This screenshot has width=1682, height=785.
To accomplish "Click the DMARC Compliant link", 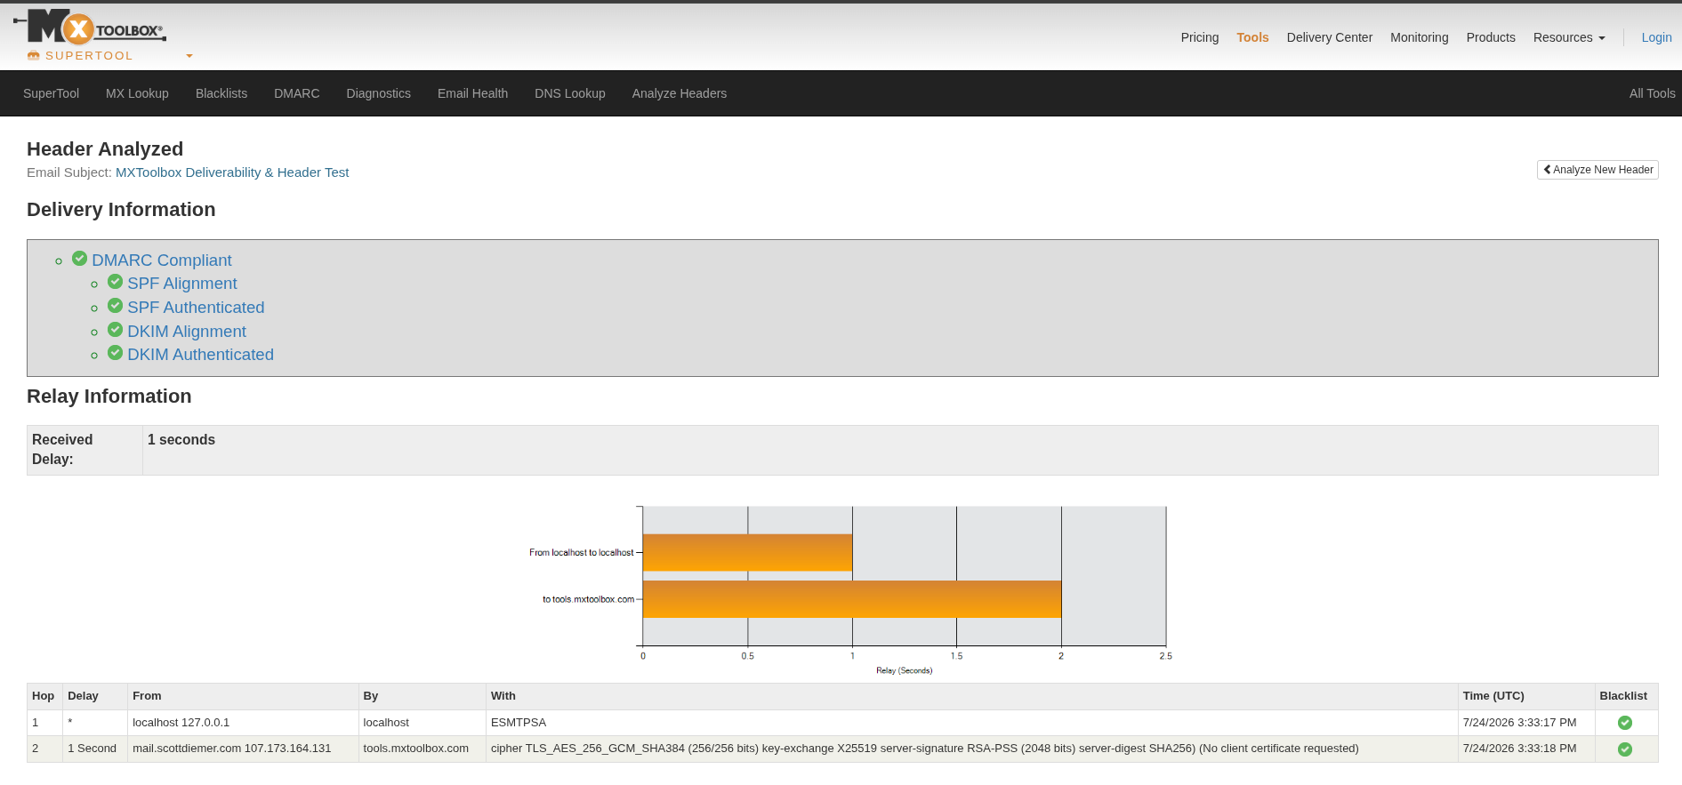I will pos(161,260).
